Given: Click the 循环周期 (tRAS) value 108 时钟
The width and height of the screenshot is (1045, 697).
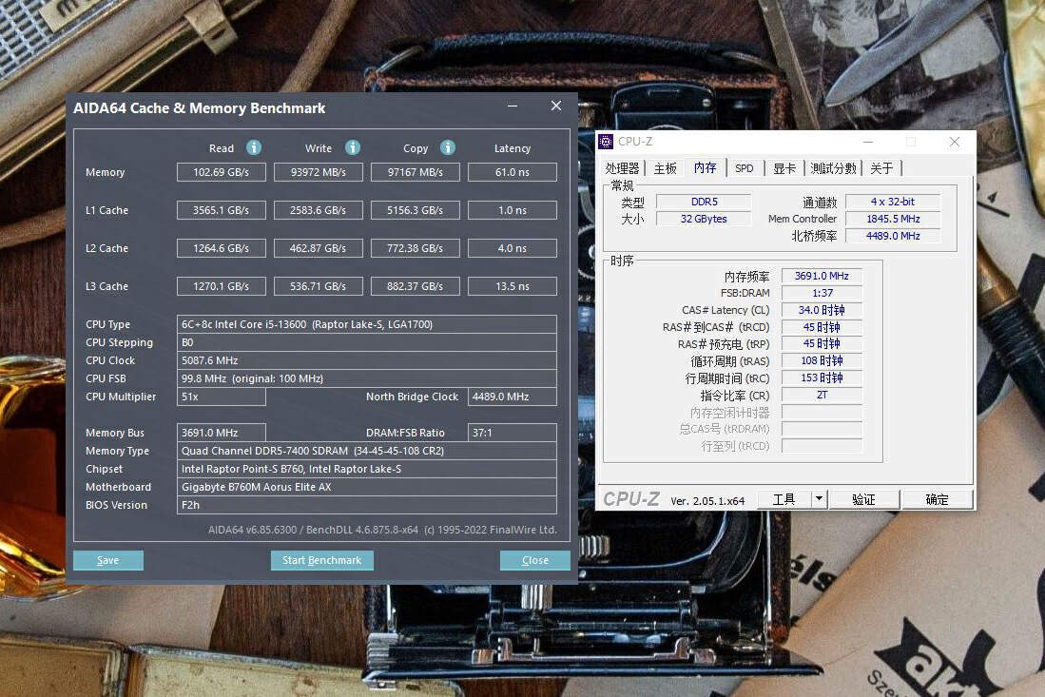Looking at the screenshot, I should pos(822,360).
